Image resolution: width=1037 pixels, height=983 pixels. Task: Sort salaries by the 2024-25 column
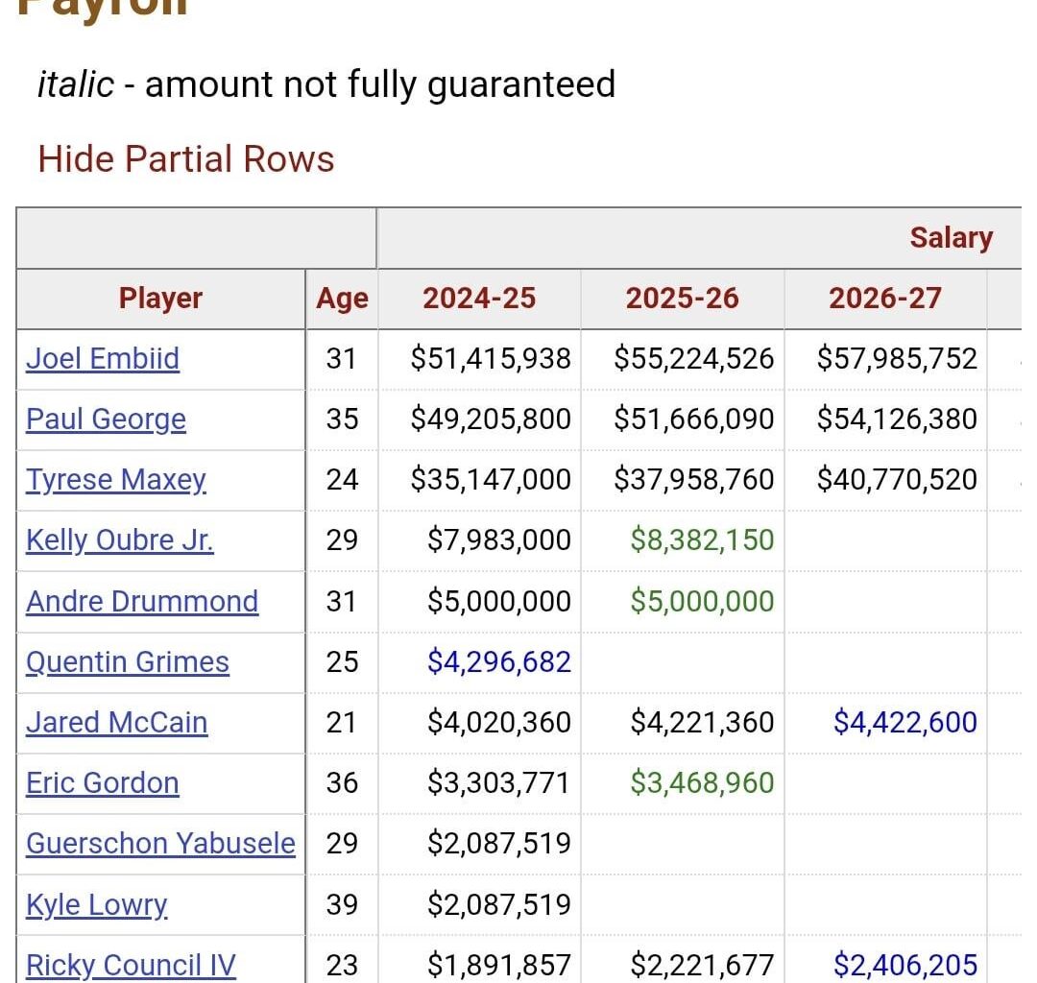tap(479, 299)
